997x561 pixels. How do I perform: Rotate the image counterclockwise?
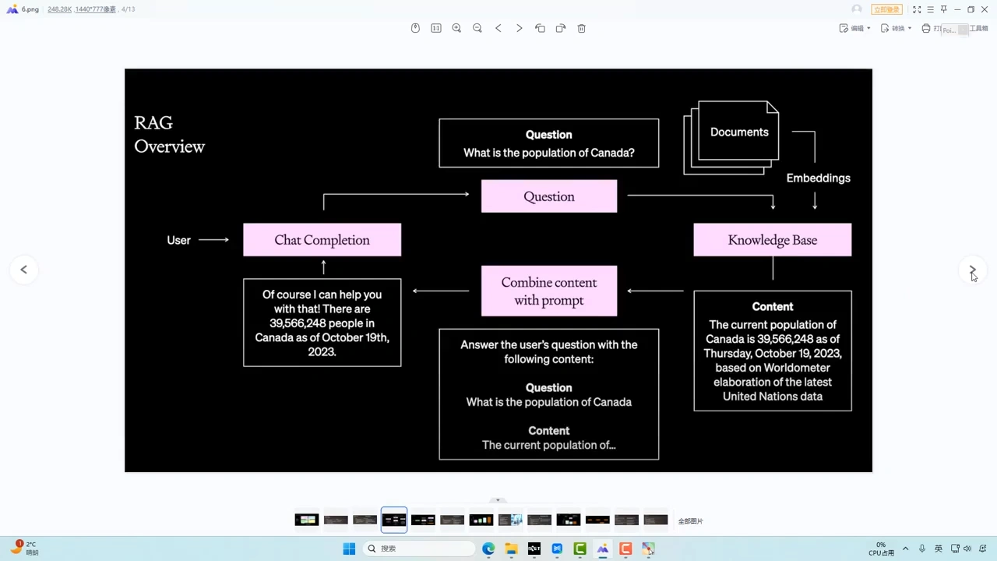[540, 28]
